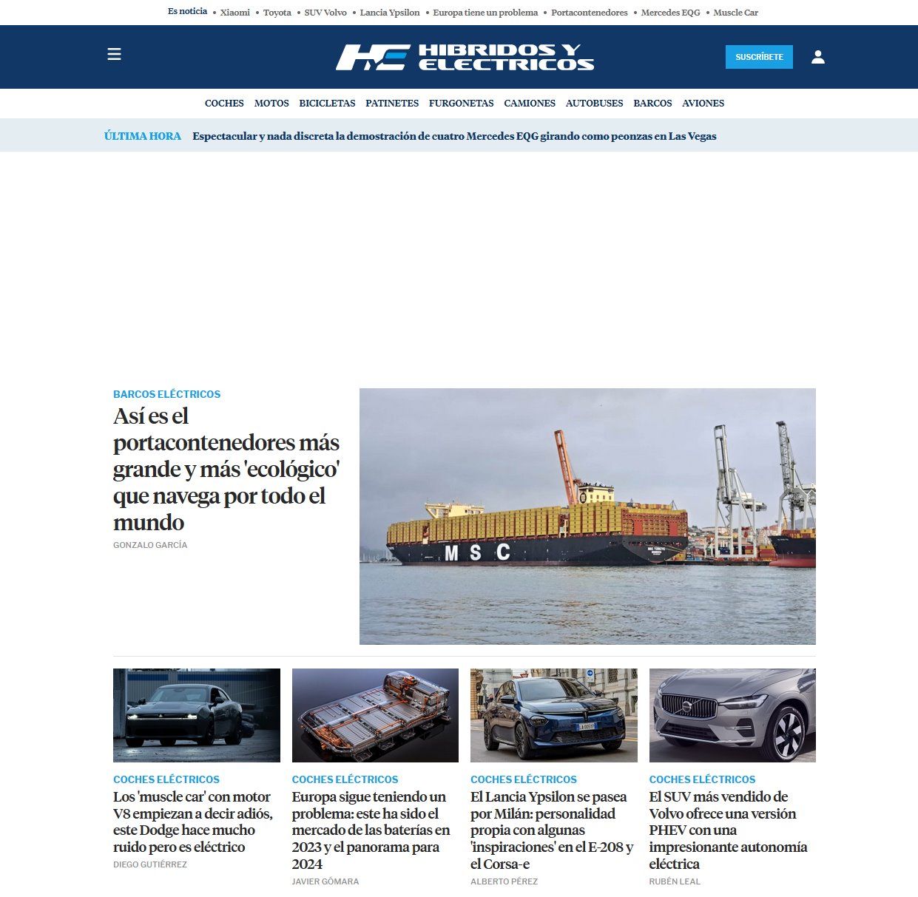Viewport: 918px width, 897px height.
Task: Click the blue Lancia Ypsilon thumbnail
Action: point(554,715)
